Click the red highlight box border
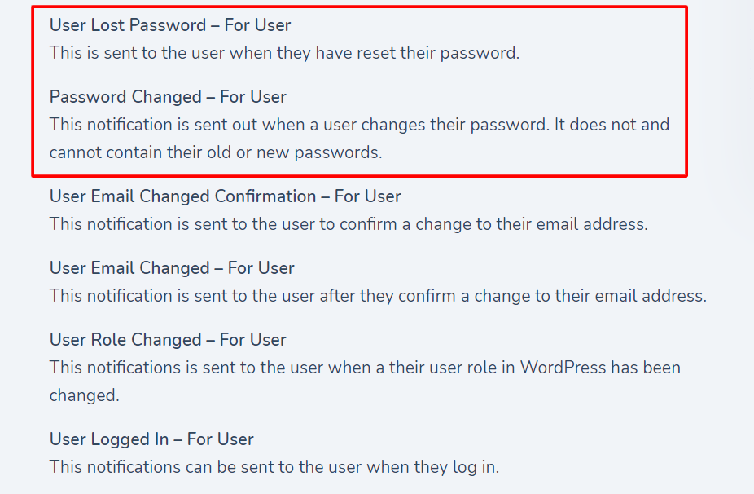This screenshot has height=494, width=754. coord(360,7)
